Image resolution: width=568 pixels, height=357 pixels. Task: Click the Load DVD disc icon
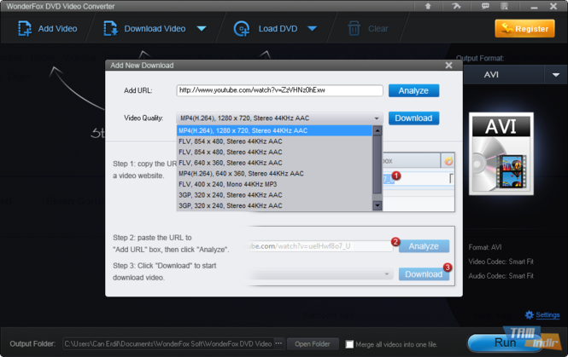[x=242, y=29]
